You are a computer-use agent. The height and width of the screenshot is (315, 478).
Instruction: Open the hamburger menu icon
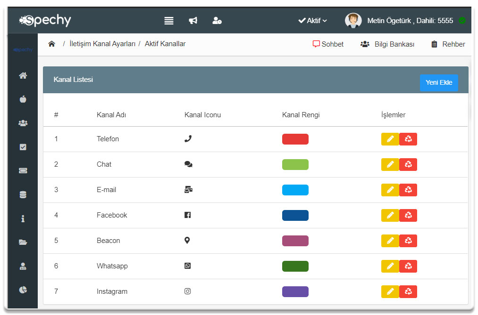(x=169, y=20)
